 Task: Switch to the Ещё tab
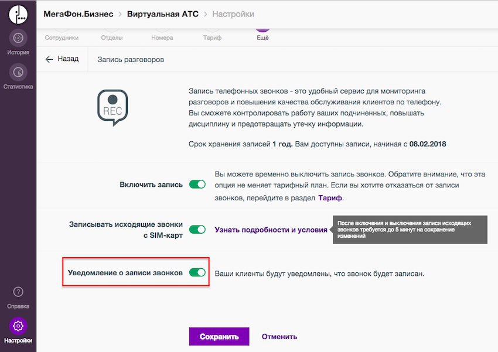click(262, 37)
